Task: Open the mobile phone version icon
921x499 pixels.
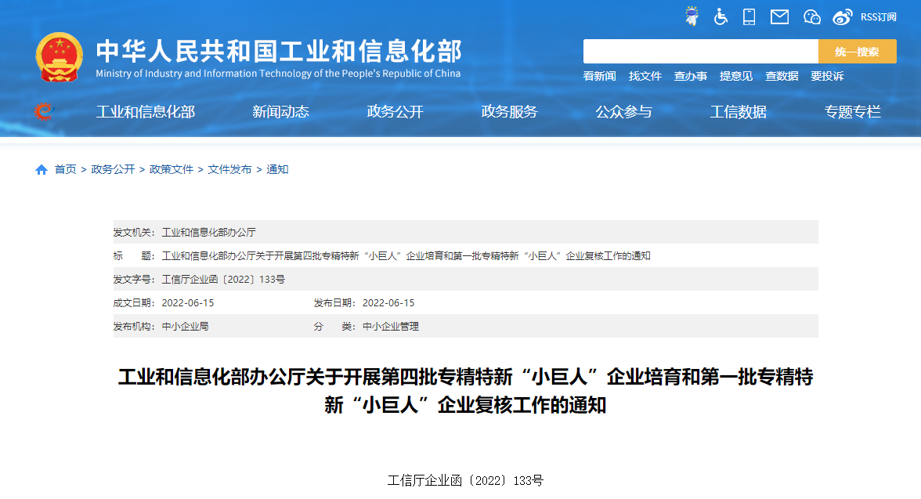Action: click(x=749, y=16)
